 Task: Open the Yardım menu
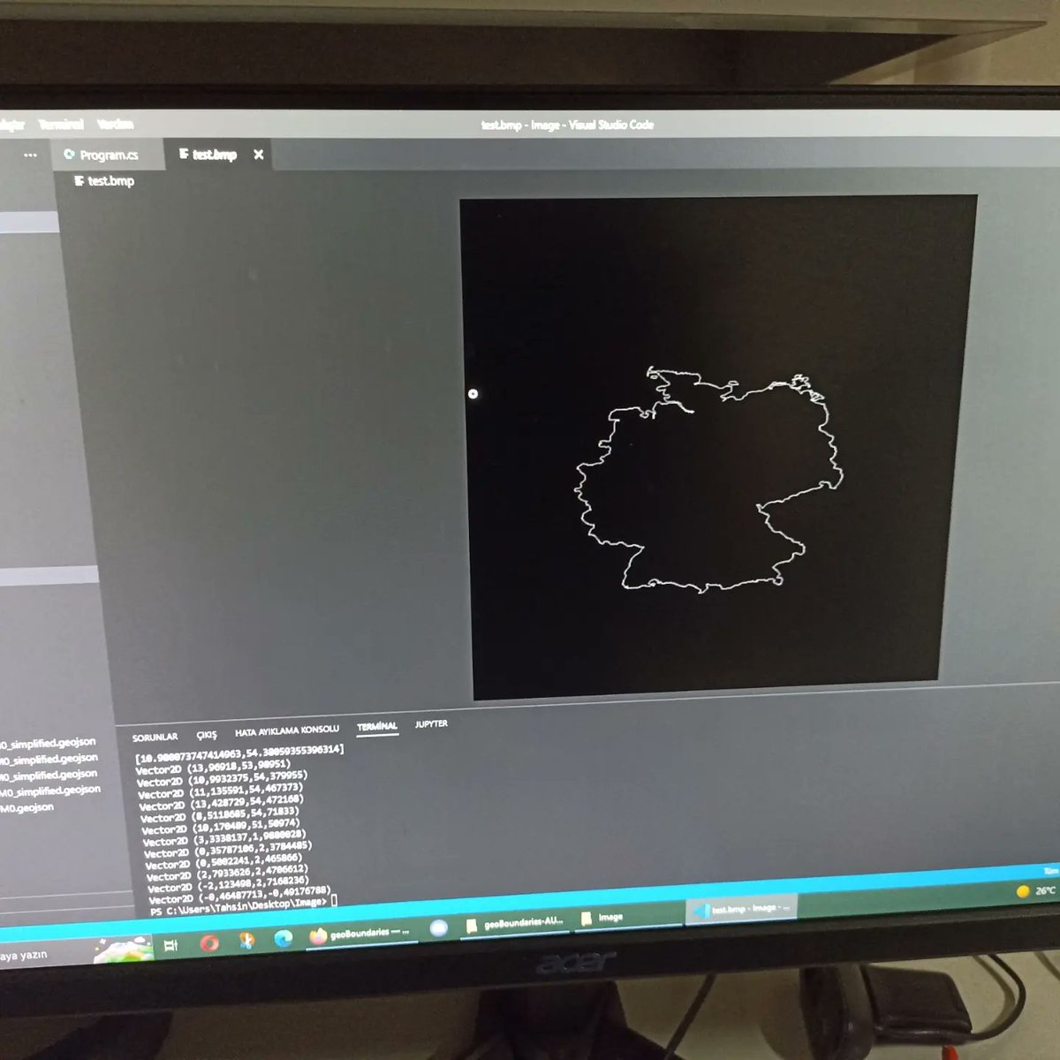coord(115,125)
